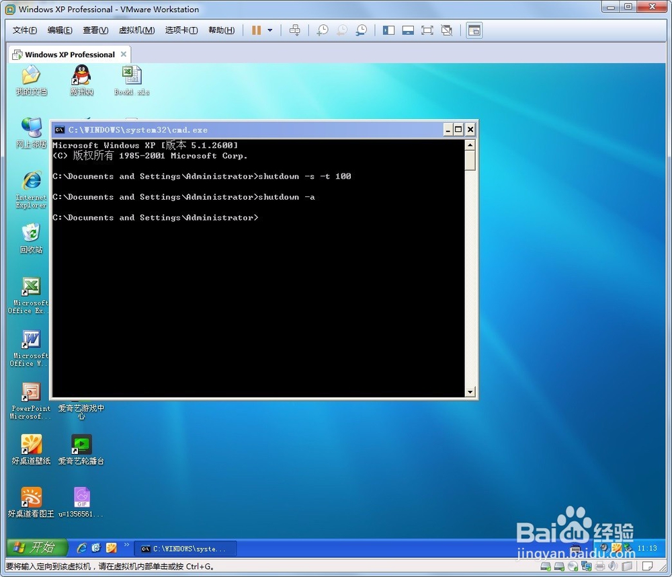
Task: Open the 编辑(E) menu
Action: tap(60, 30)
